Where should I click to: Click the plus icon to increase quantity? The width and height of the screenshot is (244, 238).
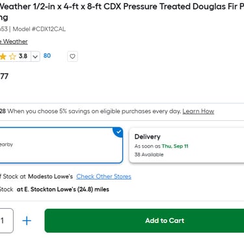click(27, 220)
